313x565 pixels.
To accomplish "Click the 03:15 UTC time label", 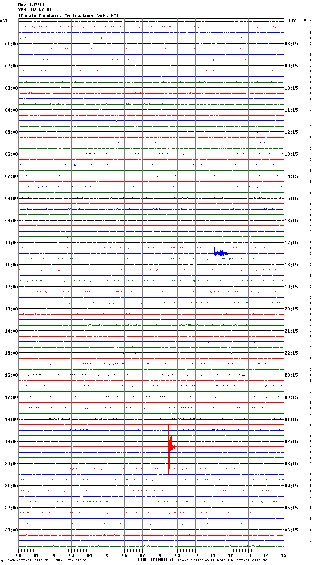I will click(291, 464).
